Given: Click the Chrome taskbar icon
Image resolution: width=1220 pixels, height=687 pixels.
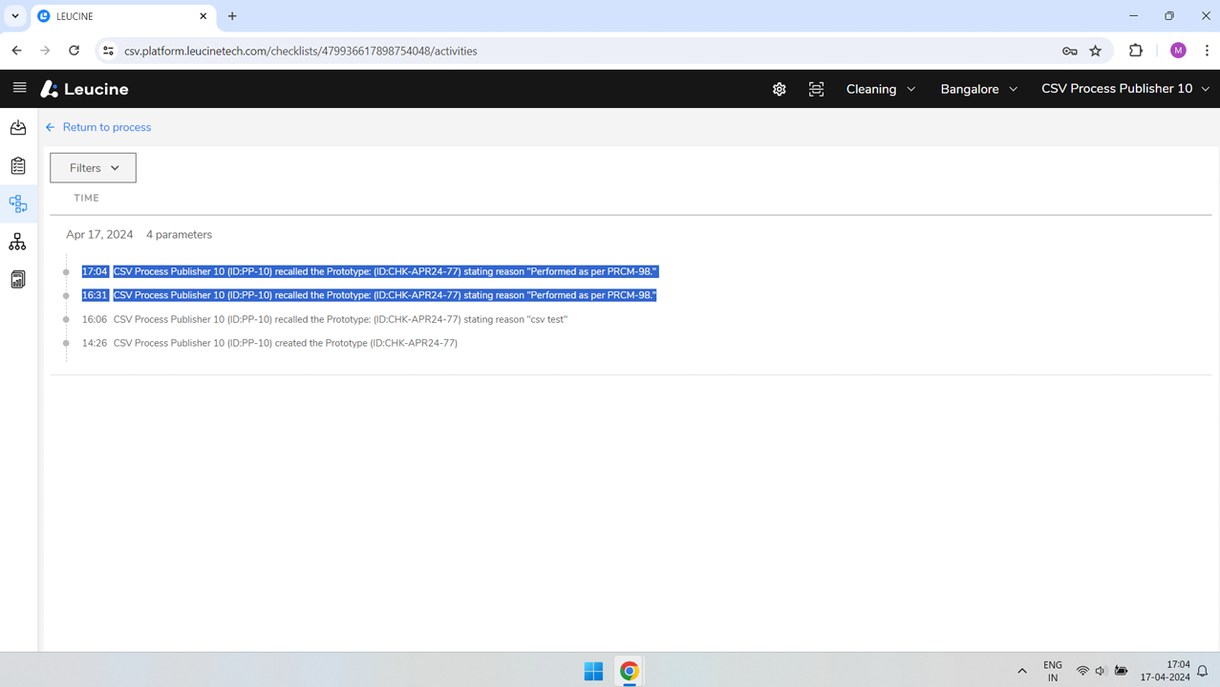Looking at the screenshot, I should pyautogui.click(x=629, y=671).
